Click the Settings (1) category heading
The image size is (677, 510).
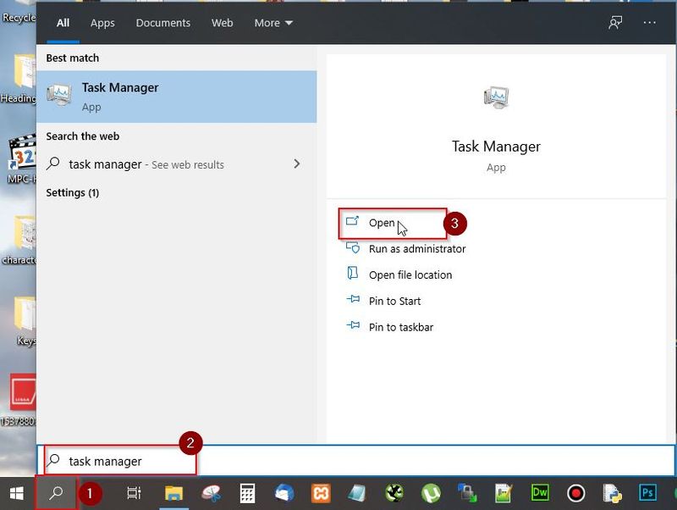pos(73,193)
